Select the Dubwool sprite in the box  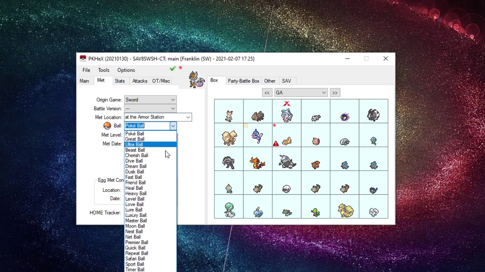pos(373,115)
